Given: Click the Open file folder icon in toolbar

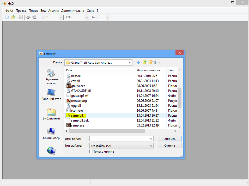Looking at the screenshot, I should tap(13, 17).
